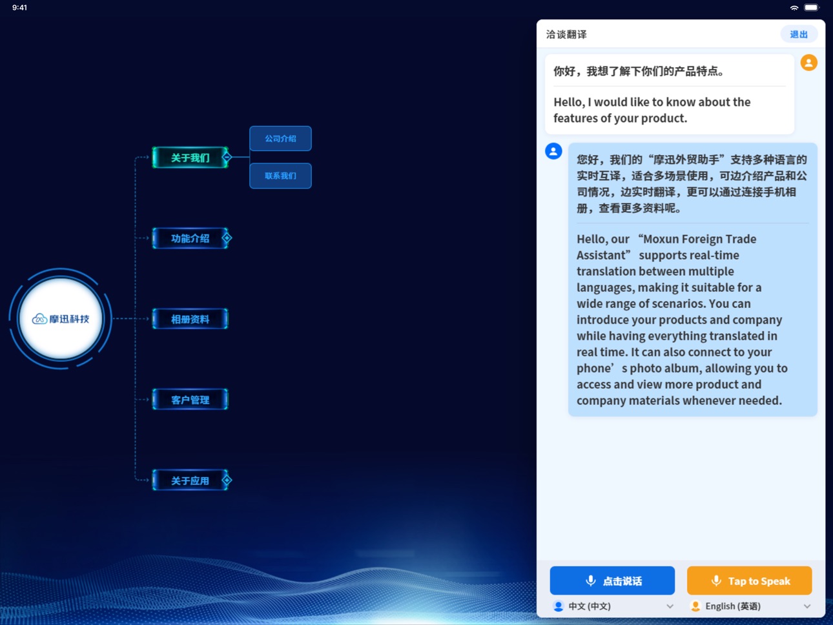Open the 相册资料 menu node
Screen dimensions: 833x625
[x=190, y=319]
